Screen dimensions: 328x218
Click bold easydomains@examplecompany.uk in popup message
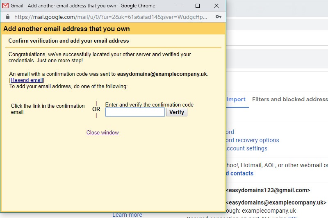coord(162,74)
